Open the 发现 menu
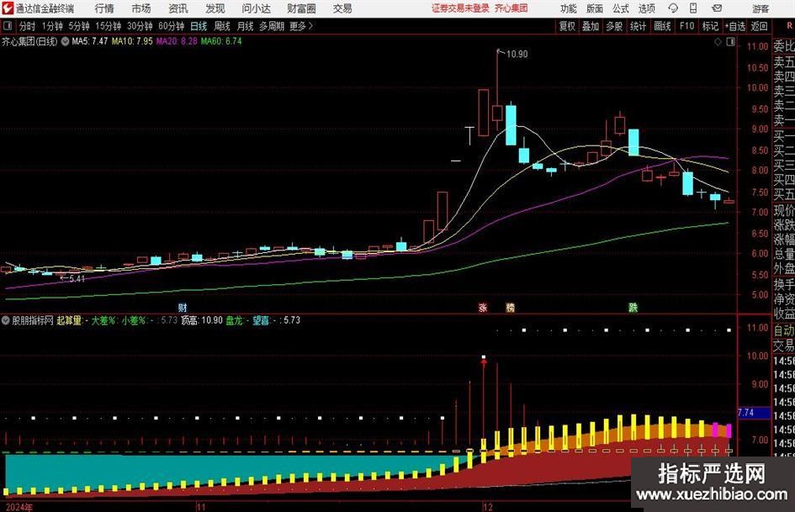 pyautogui.click(x=215, y=8)
